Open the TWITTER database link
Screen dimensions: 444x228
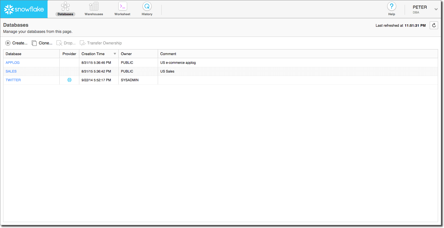coord(13,80)
